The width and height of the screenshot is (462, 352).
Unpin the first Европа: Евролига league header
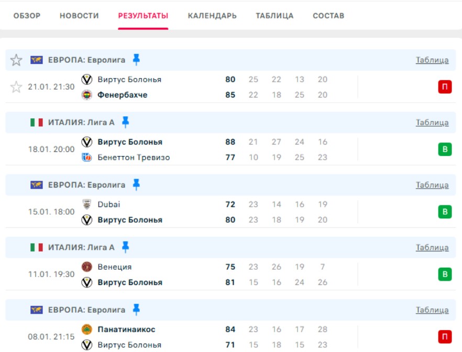pos(136,60)
